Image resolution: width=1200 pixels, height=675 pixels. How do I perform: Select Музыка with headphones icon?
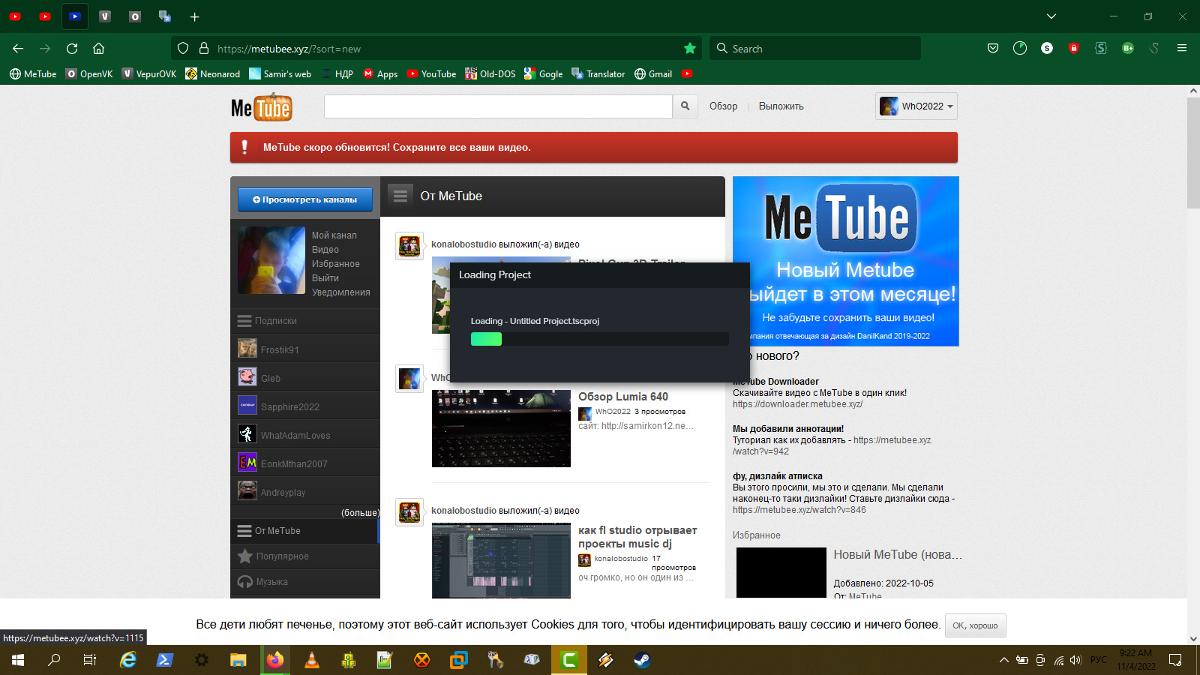[305, 582]
